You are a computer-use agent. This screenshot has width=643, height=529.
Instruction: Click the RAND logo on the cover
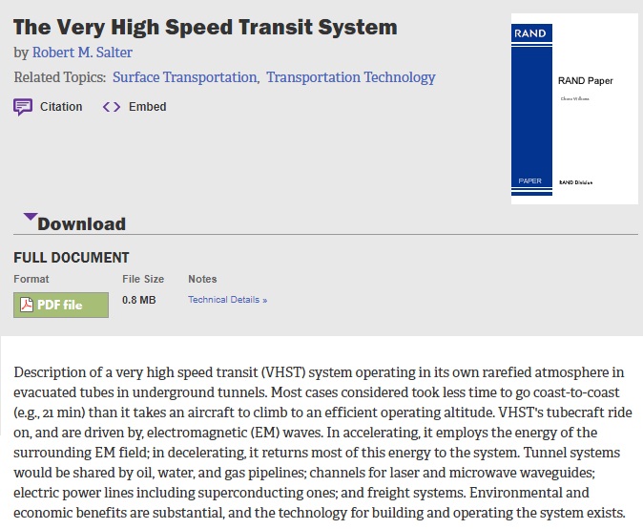pyautogui.click(x=531, y=33)
